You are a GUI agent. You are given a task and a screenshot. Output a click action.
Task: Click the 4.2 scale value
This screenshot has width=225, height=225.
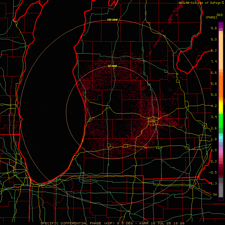214,106
